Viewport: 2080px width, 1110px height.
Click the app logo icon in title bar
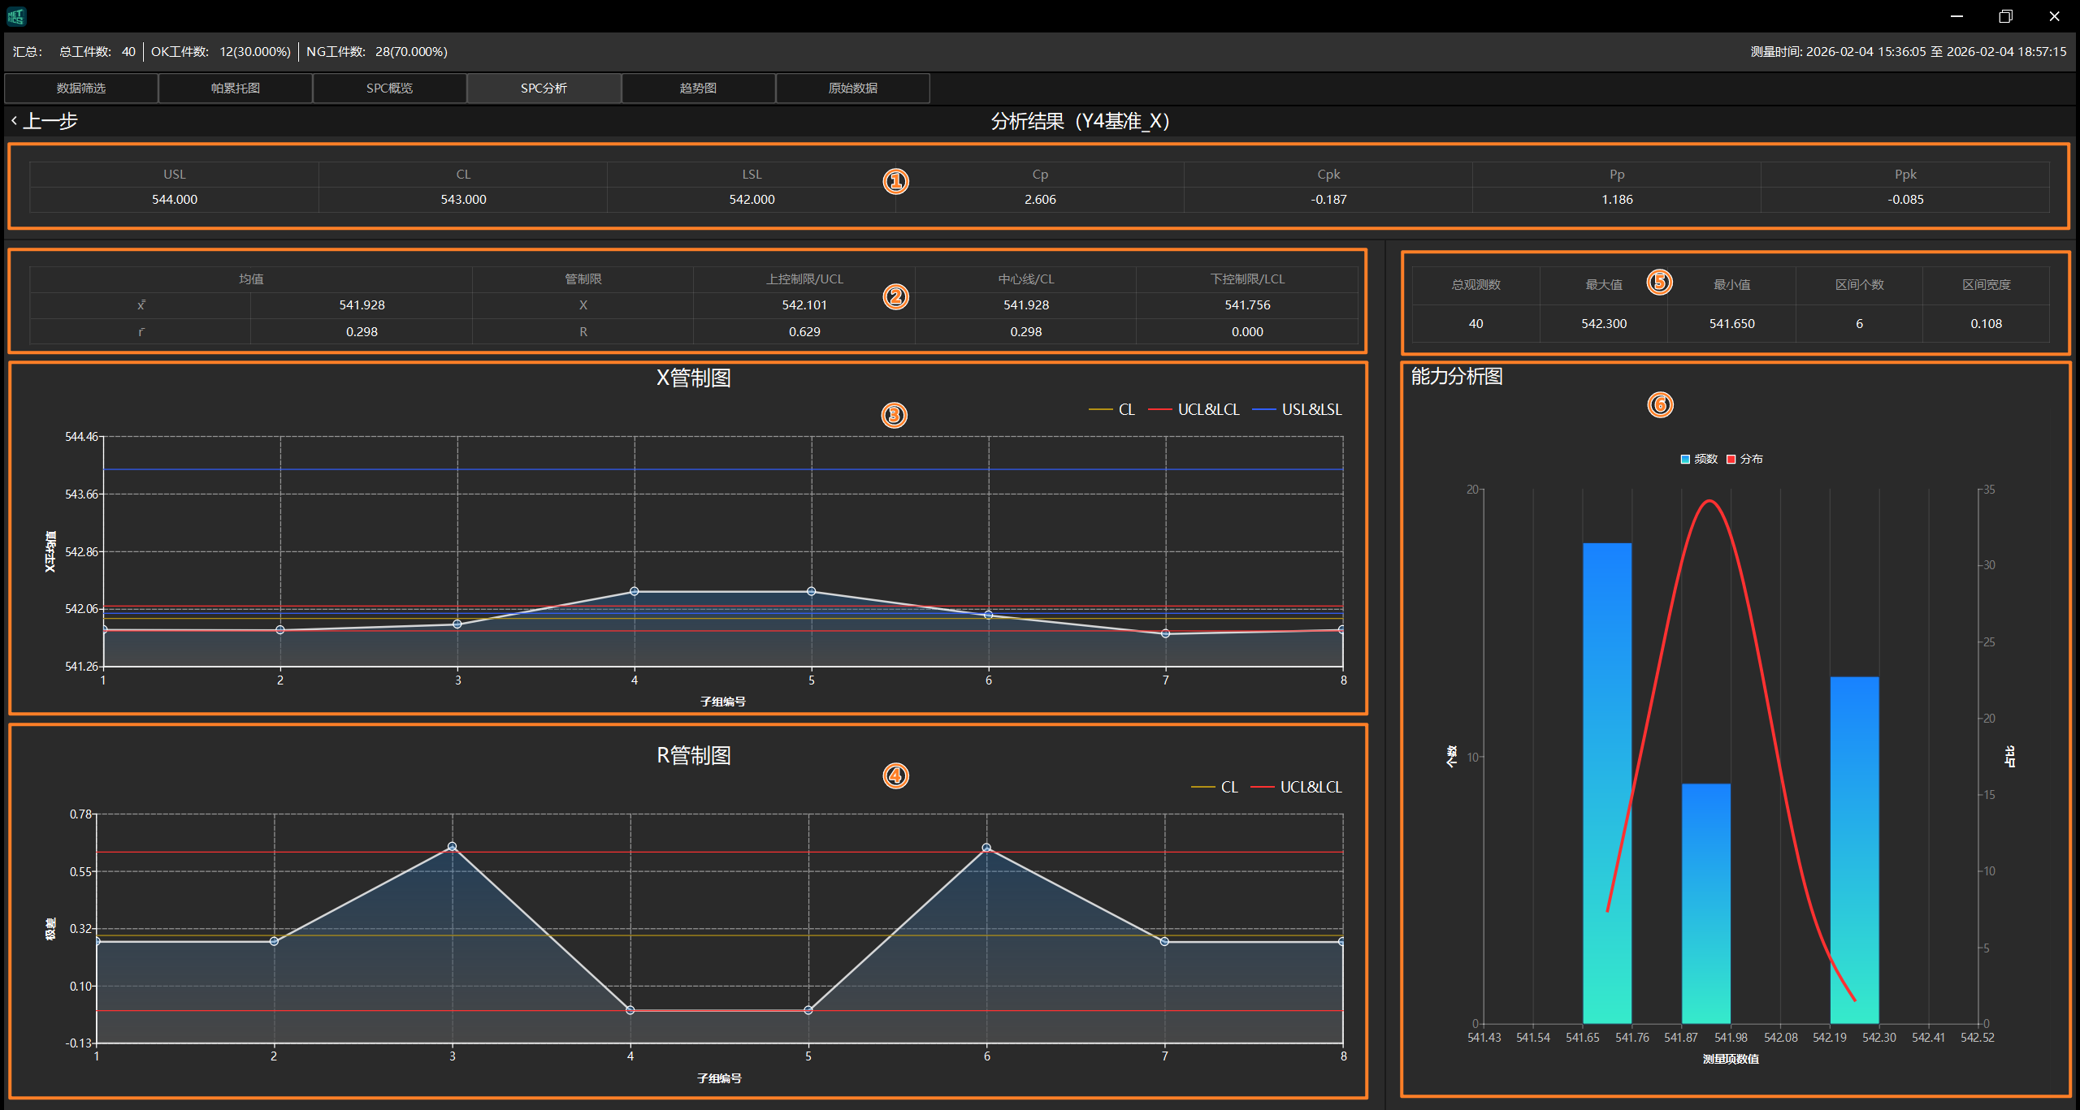(x=16, y=15)
